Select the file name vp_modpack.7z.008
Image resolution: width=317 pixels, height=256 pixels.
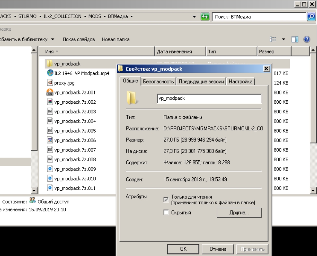tap(75, 159)
